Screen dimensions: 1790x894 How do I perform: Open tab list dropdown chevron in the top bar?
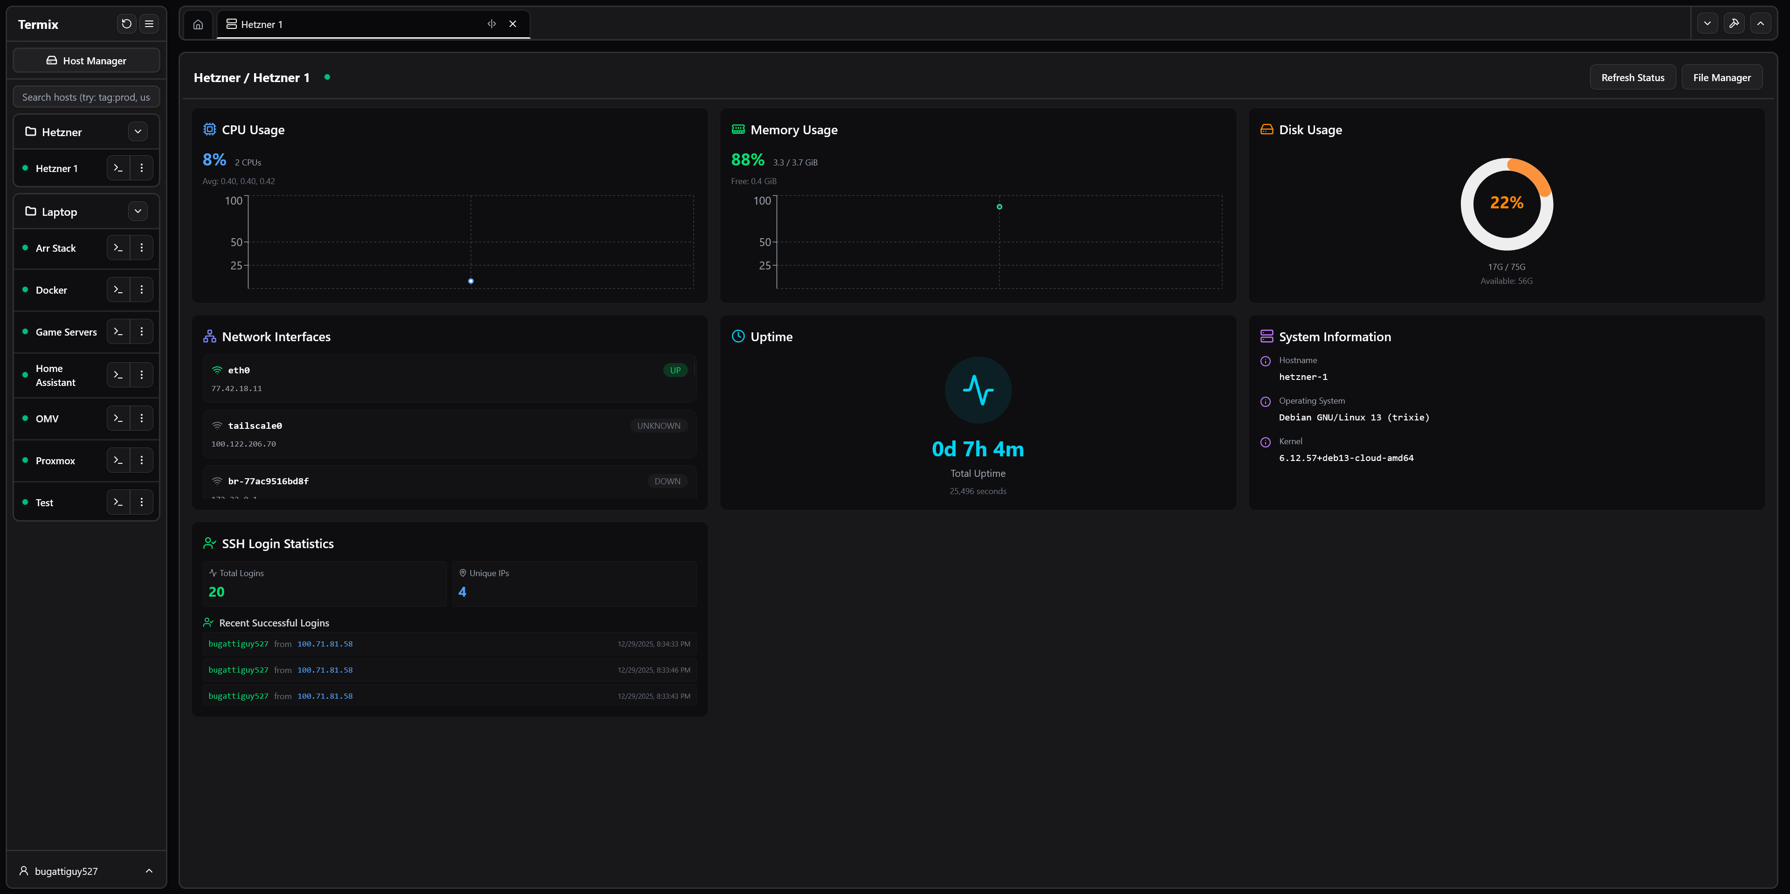[x=1707, y=24]
